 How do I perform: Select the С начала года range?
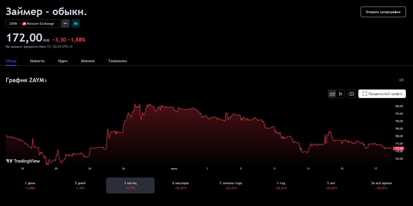tap(231, 185)
